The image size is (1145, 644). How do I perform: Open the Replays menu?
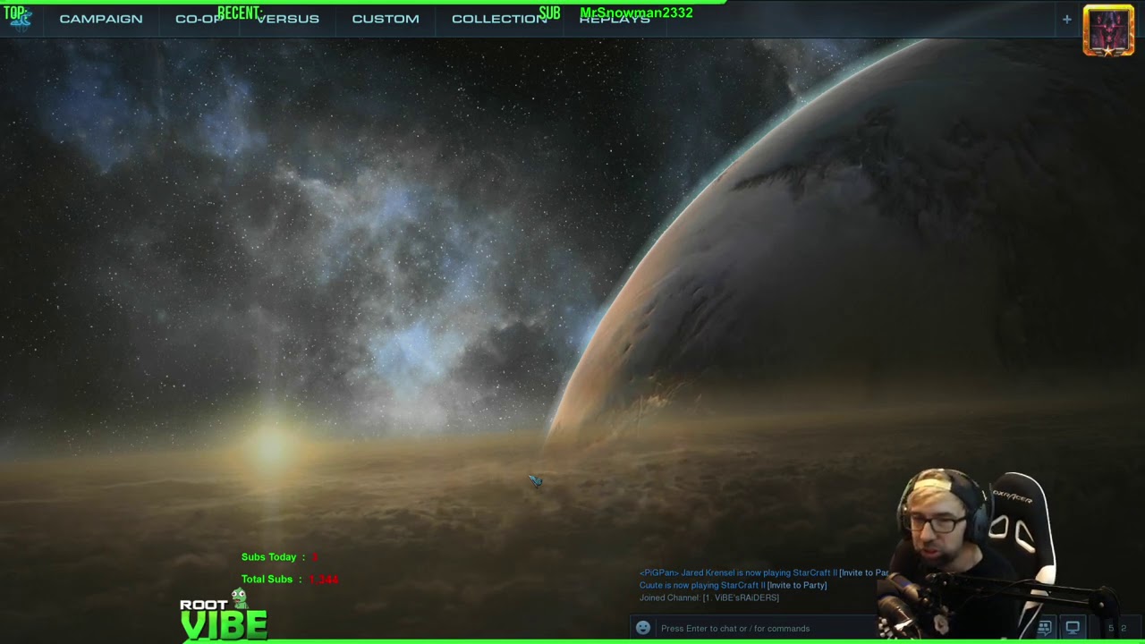click(x=615, y=19)
